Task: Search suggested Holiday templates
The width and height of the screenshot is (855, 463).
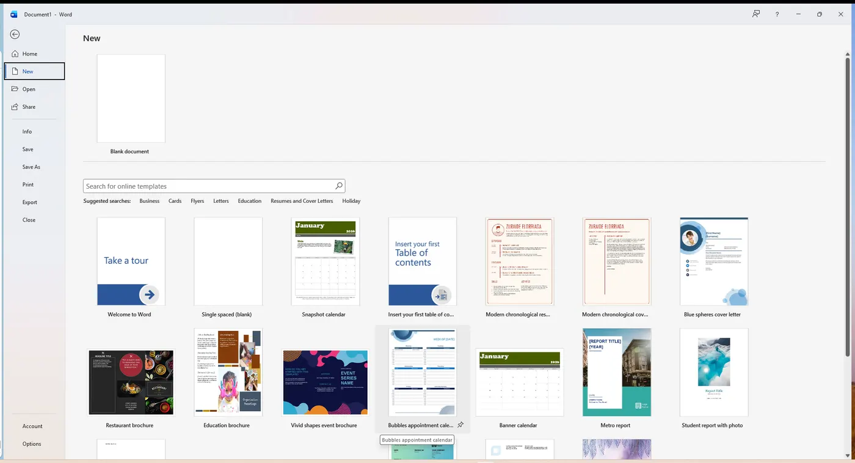Action: pos(351,201)
